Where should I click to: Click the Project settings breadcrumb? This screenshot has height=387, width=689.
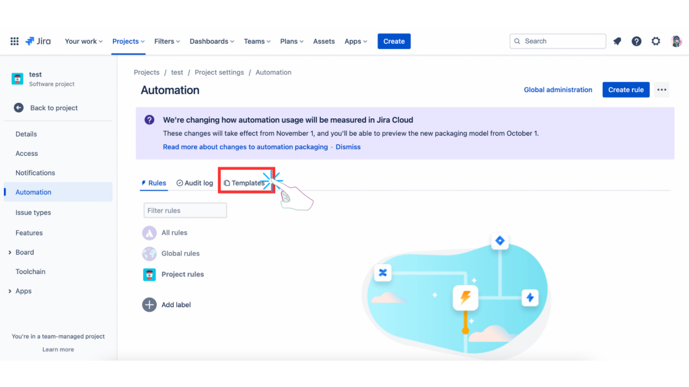pos(219,73)
